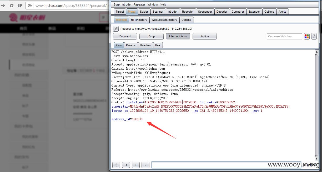Viewport: 322px width, 172px height.
Task: Select the Intercept sub-tab
Action: [121, 20]
